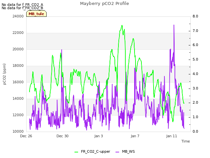Click the 2.0 right axis value
The image size is (210, 158).
click(x=195, y=103)
